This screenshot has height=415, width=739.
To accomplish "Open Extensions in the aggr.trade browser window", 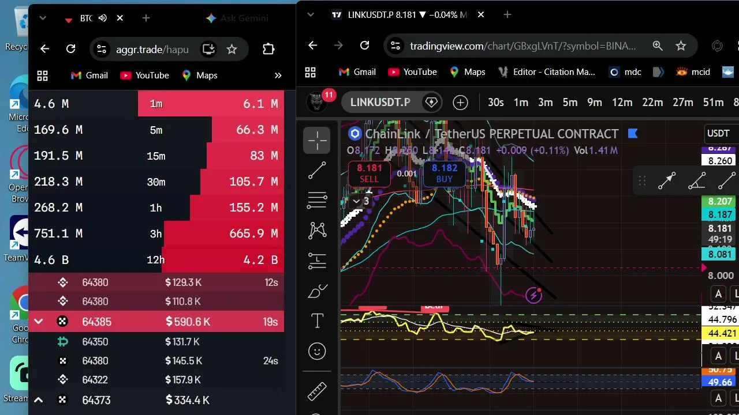I will [x=268, y=49].
